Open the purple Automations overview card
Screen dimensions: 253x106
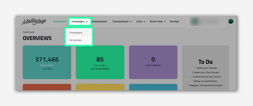pos(153,62)
